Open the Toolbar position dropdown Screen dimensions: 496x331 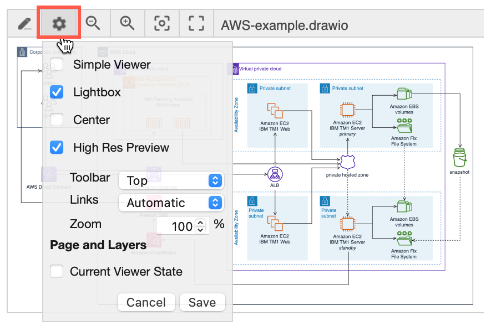pos(171,180)
